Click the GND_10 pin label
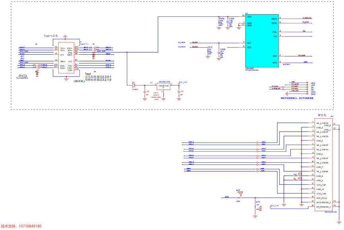This screenshot has height=230, width=344. (x=320, y=189)
